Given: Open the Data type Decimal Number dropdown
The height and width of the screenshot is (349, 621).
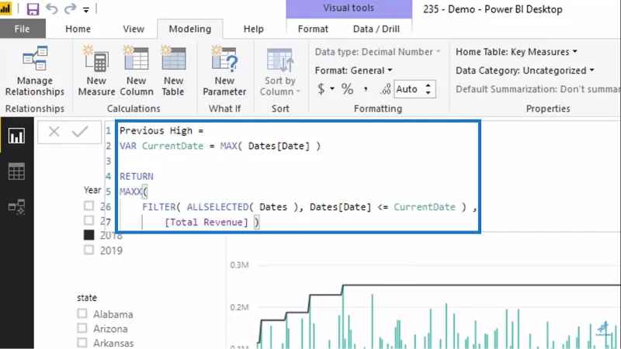Looking at the screenshot, I should 378,52.
